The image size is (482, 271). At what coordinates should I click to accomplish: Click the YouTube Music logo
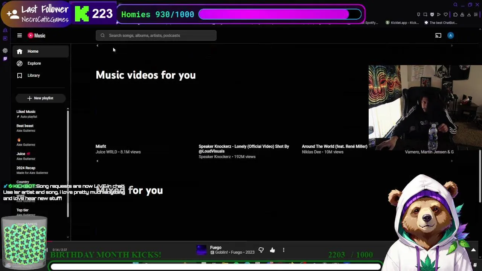[x=37, y=35]
